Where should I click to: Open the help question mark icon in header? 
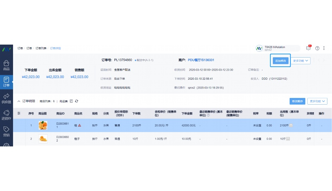click(317, 48)
